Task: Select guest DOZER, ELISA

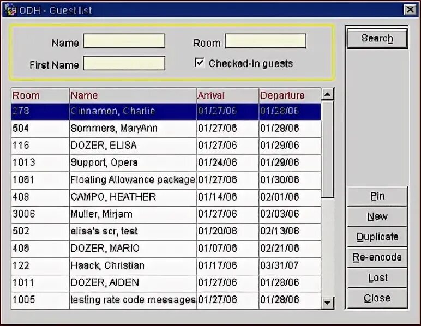Action: point(166,146)
